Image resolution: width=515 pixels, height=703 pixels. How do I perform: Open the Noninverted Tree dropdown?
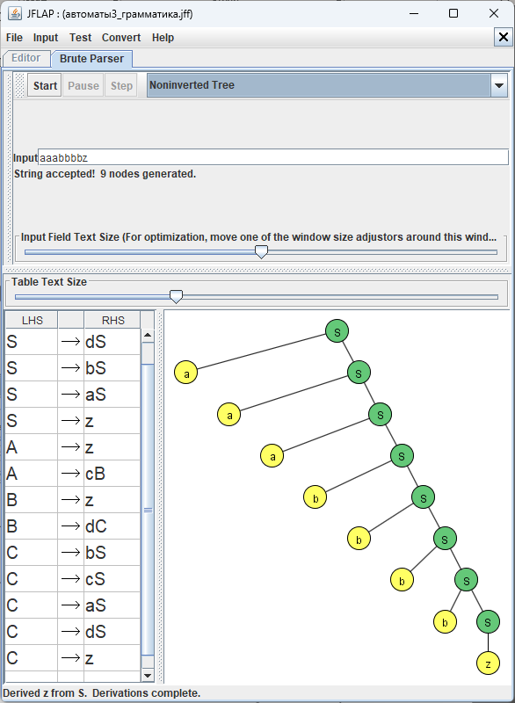coord(327,85)
